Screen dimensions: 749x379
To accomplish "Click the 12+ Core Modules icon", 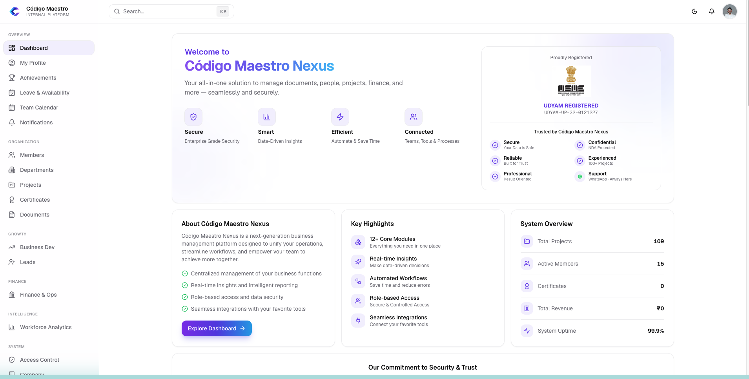I will 358,242.
